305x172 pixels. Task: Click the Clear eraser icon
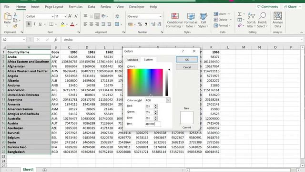pyautogui.click(x=240, y=25)
